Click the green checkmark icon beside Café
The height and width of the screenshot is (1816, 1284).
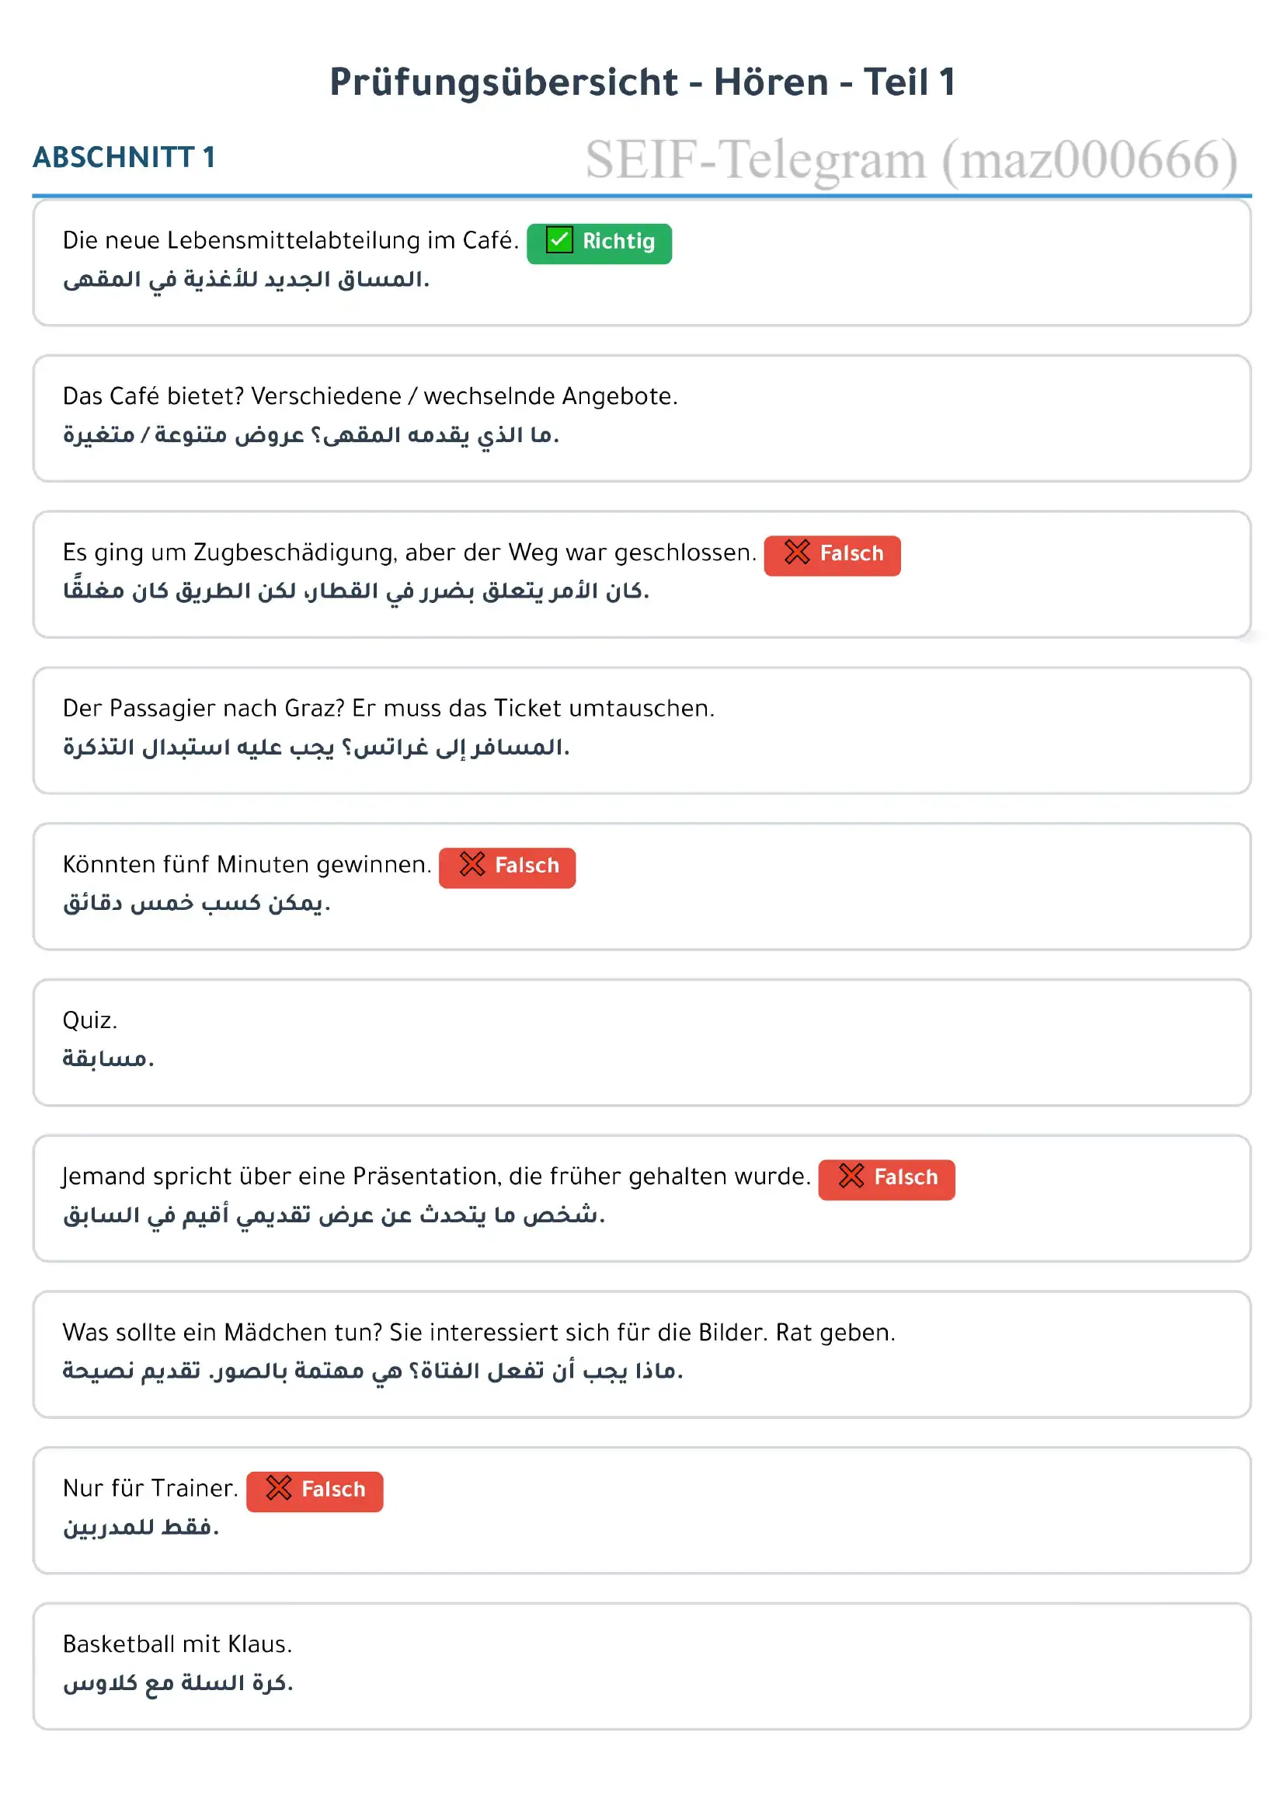[x=559, y=240]
